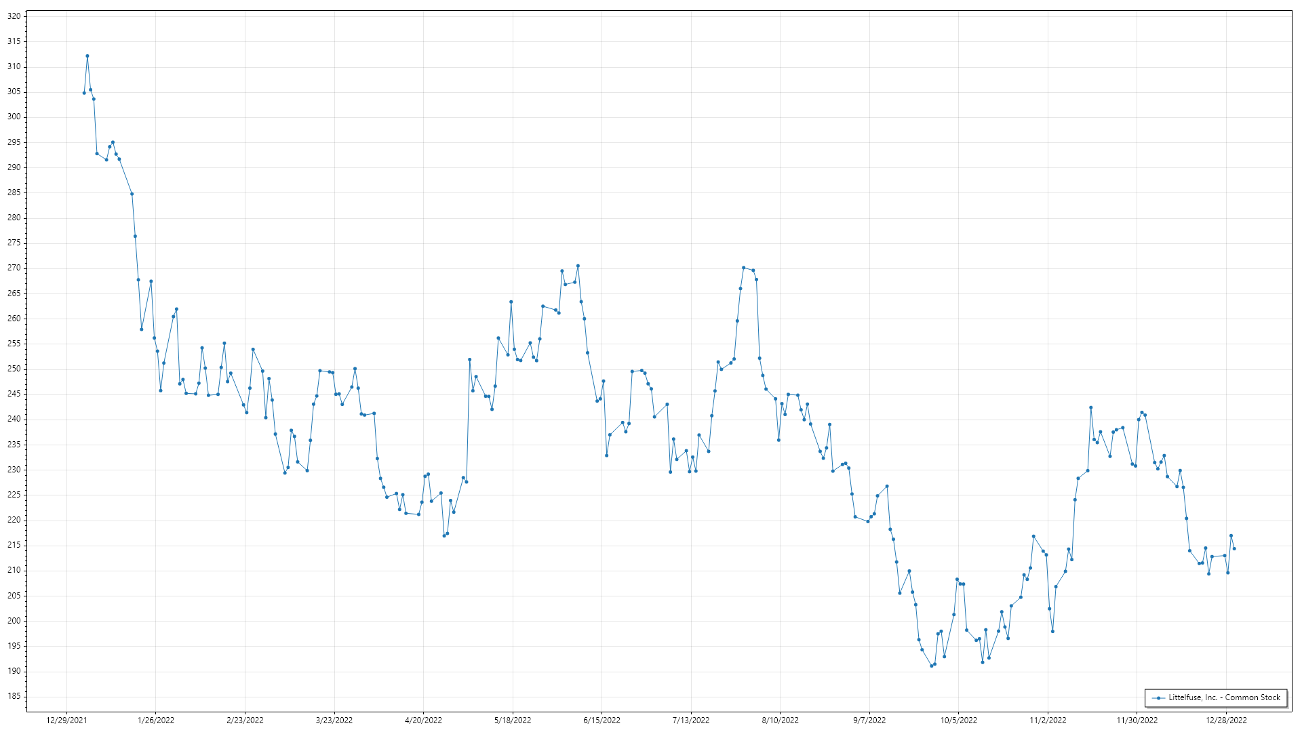Click the 4/20/2022 x-axis date label
The image size is (1302, 732).
pyautogui.click(x=423, y=720)
